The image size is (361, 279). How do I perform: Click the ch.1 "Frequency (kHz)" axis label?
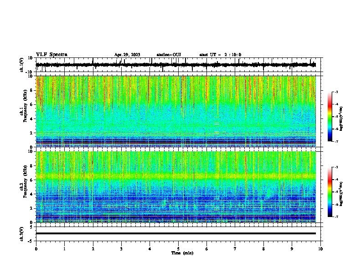25,106
